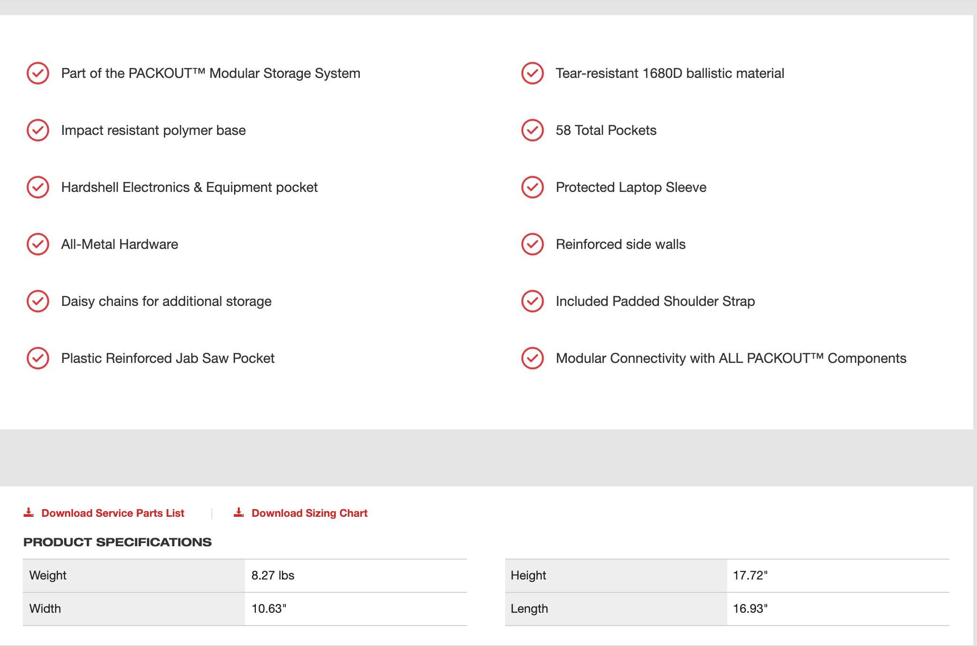
Task: Select the Weight label cell
Action: pyautogui.click(x=134, y=576)
